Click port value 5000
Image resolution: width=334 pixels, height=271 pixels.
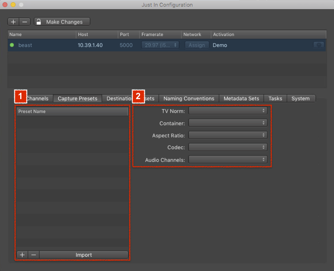pyautogui.click(x=126, y=45)
